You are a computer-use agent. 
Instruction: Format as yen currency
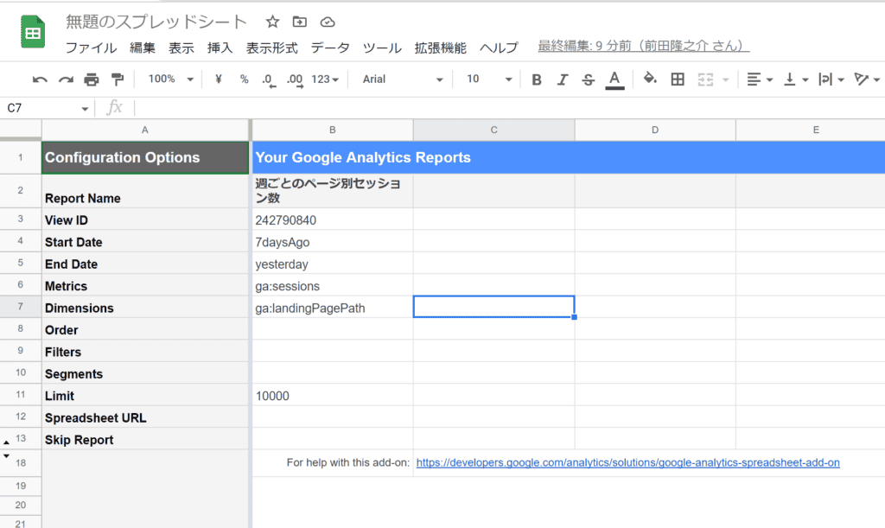point(219,80)
